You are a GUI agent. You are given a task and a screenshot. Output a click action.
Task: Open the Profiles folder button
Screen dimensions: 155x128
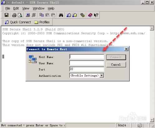[42, 22]
